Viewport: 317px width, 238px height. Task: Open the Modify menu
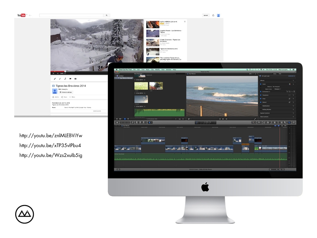pos(157,70)
